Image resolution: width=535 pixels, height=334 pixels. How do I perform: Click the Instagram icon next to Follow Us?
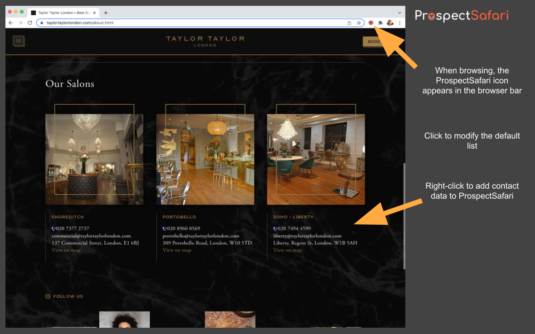pos(48,296)
